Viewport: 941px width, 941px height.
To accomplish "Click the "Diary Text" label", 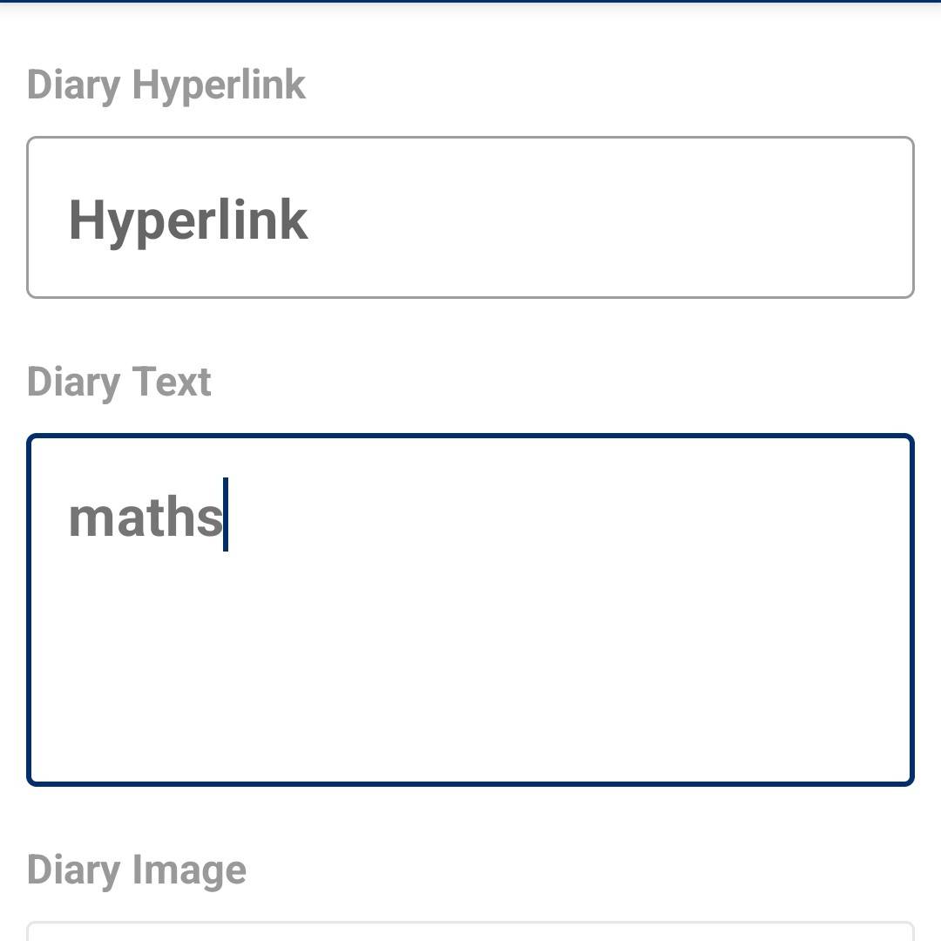I will [118, 382].
